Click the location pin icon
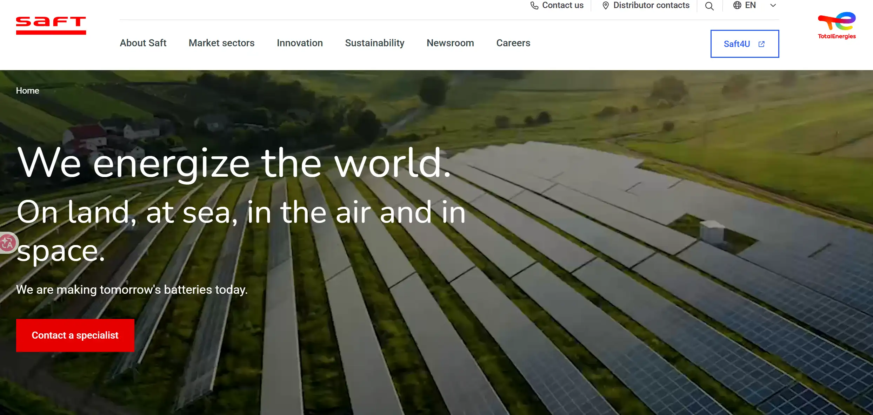873x415 pixels. [x=605, y=6]
